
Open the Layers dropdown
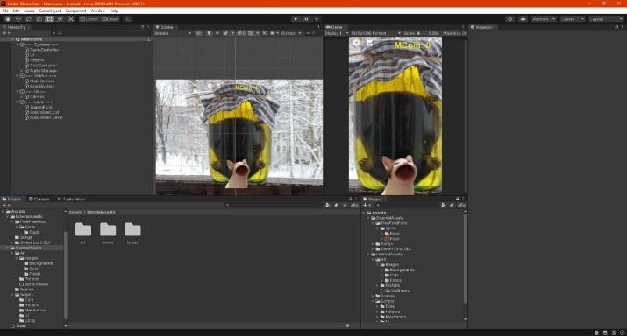tap(573, 18)
